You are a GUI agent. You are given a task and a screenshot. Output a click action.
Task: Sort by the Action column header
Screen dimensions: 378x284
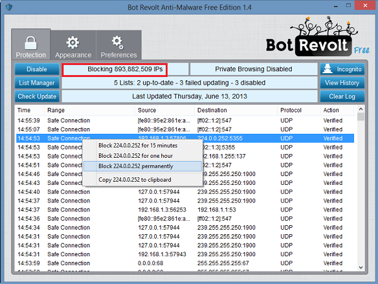tap(337, 110)
